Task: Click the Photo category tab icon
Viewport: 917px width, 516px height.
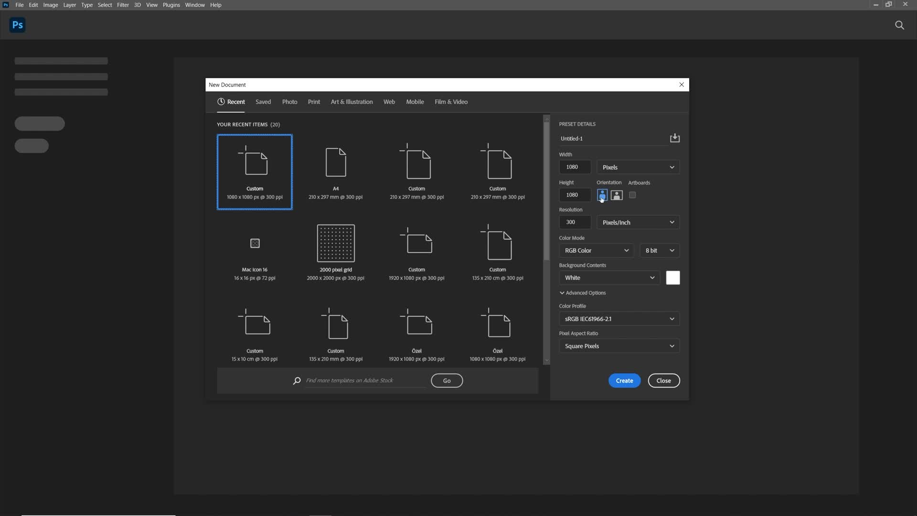Action: (289, 101)
